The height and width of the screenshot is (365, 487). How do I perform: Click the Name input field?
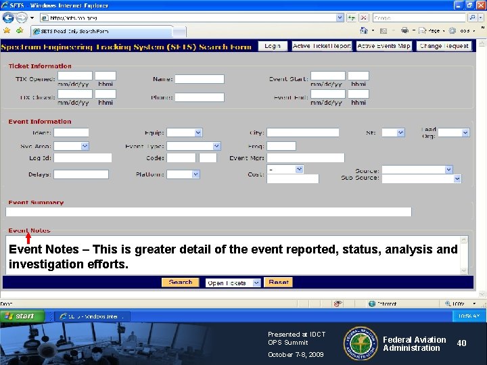200,79
